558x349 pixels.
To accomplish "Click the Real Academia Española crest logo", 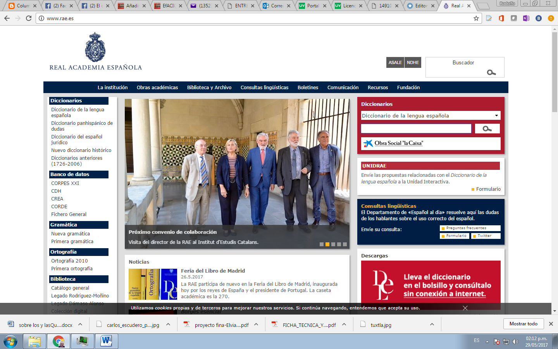I will (95, 47).
